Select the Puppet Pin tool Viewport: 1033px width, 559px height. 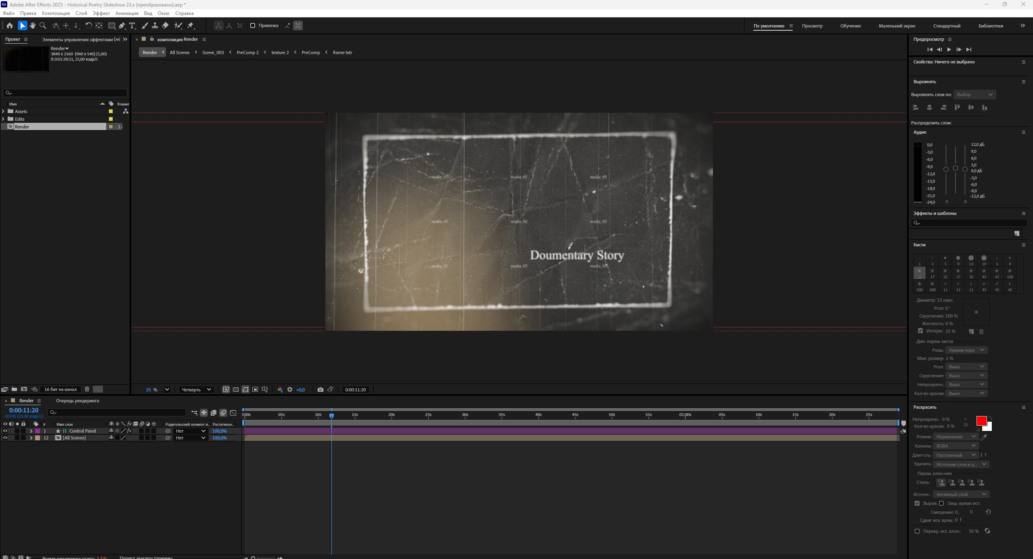pyautogui.click(x=191, y=25)
